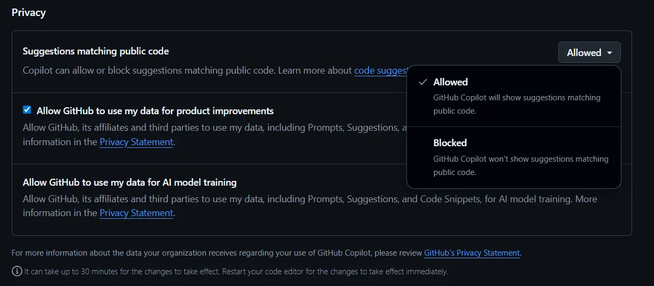
Task: Click the Privacy section heading
Action: (29, 13)
